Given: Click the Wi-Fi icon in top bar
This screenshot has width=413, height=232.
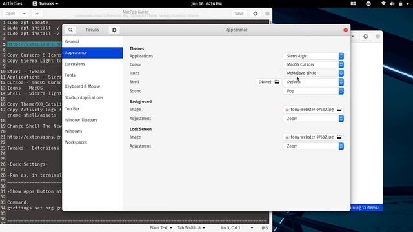Looking at the screenshot, I should [383, 3].
